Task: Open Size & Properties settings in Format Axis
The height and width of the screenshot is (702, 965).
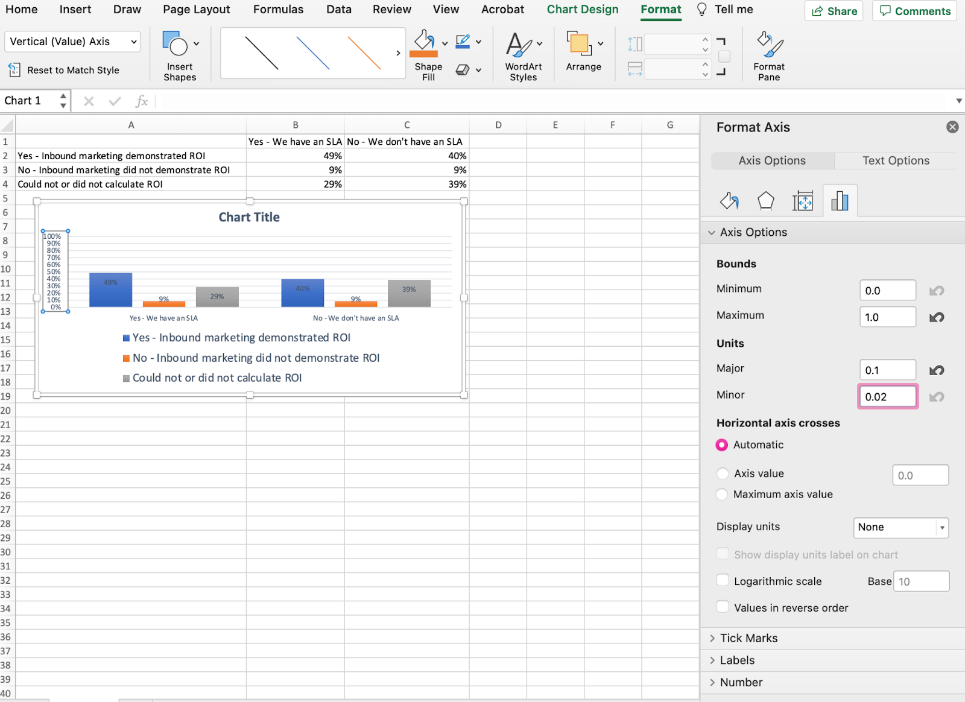Action: (803, 200)
